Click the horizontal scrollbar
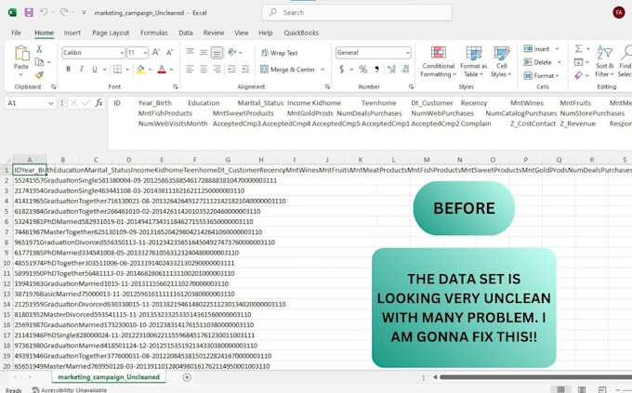 coord(535,377)
